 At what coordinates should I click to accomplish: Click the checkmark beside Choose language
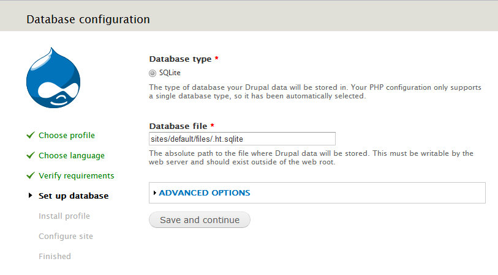30,156
